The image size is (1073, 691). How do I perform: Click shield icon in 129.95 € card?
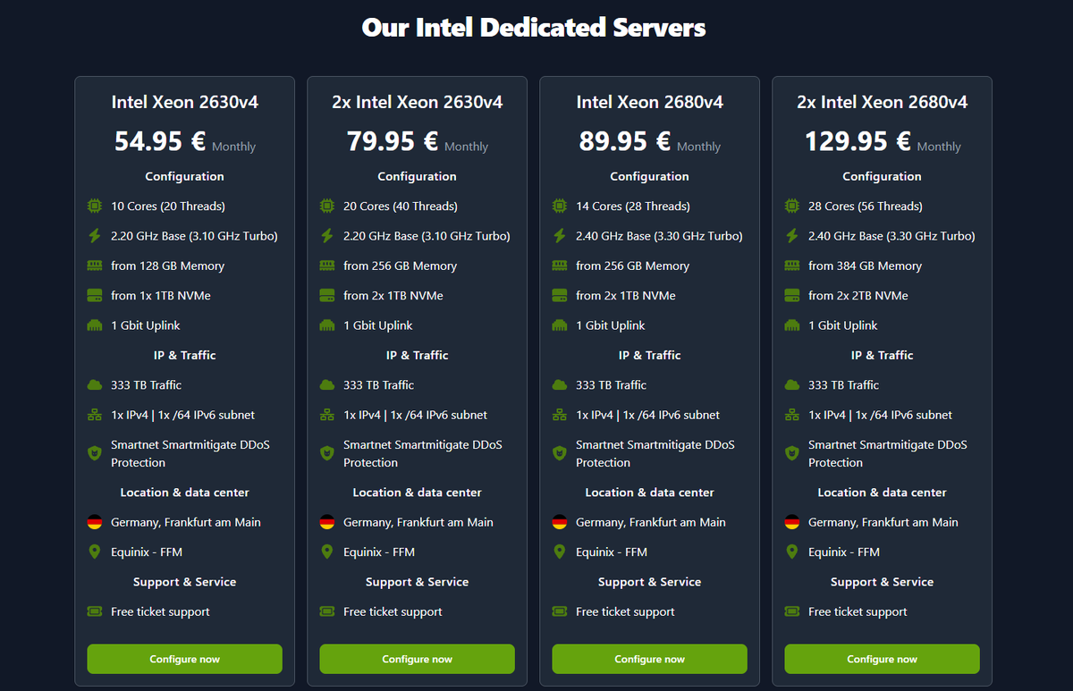pyautogui.click(x=791, y=453)
